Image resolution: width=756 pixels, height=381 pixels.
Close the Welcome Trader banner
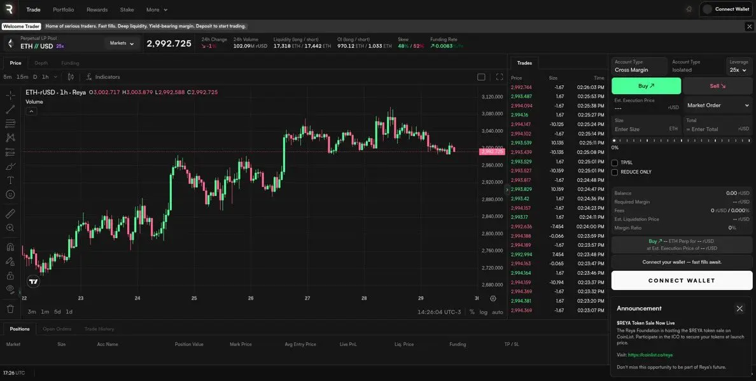[x=749, y=27]
